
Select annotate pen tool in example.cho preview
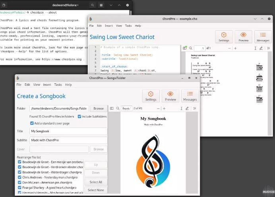coord(261,48)
